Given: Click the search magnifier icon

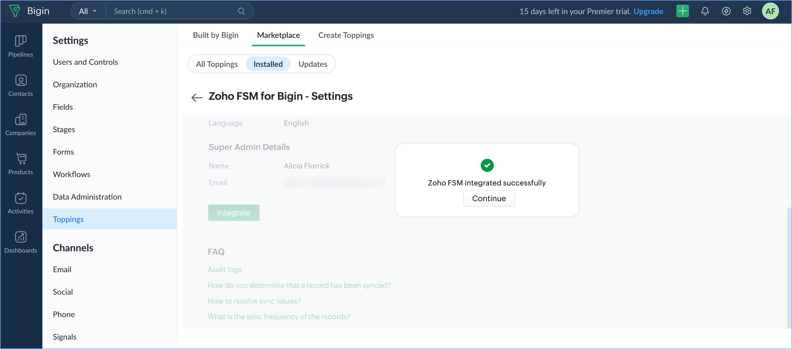Looking at the screenshot, I should pyautogui.click(x=241, y=11).
